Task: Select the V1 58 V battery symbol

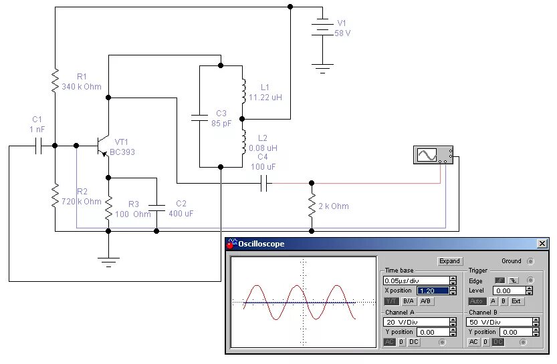Action: [x=322, y=27]
